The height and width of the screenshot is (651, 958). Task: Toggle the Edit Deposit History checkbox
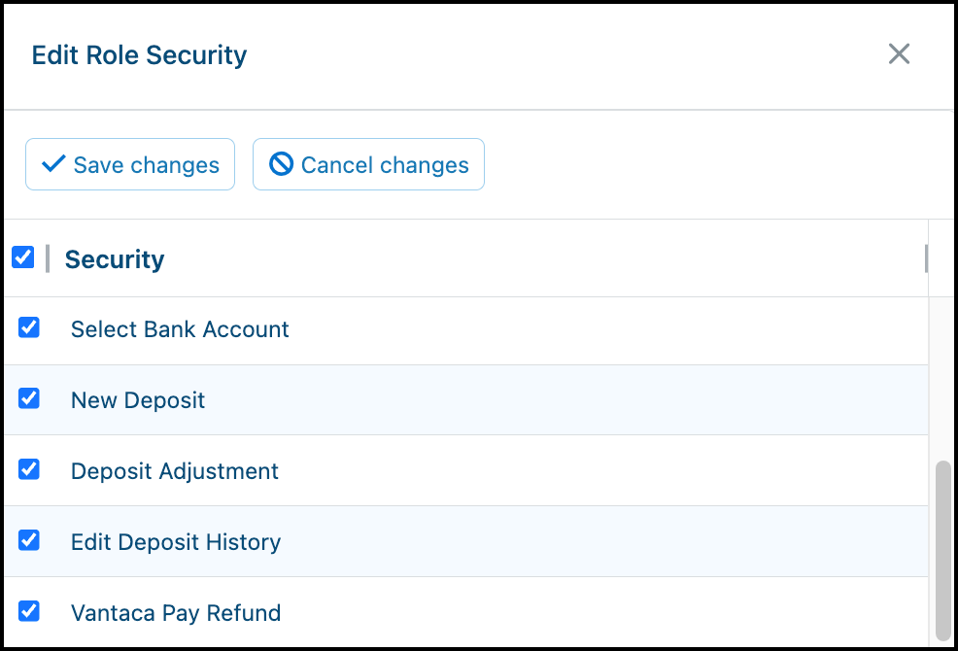click(29, 540)
